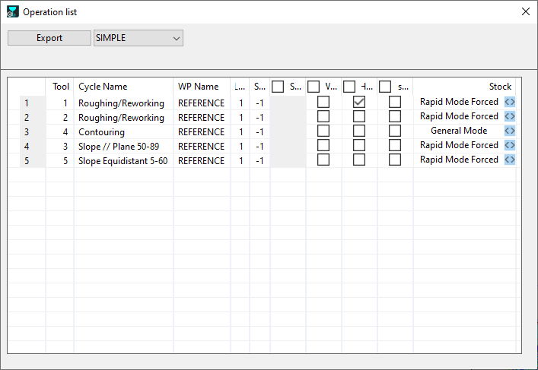This screenshot has height=370, width=538.
Task: Click the stock mode arrows icon in row 1
Action: [510, 103]
